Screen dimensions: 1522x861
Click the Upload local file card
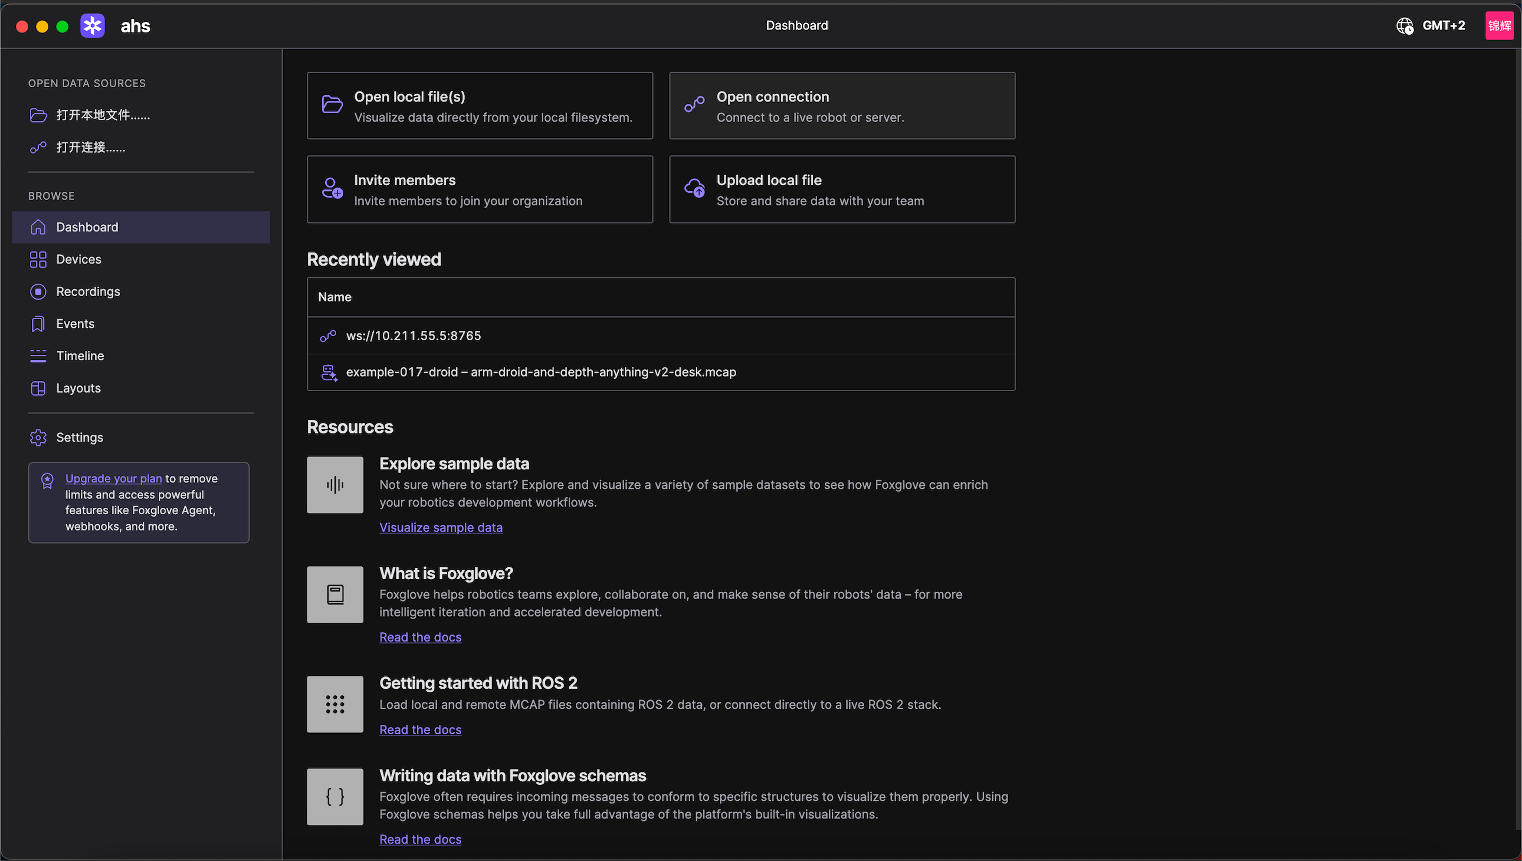[x=841, y=189]
